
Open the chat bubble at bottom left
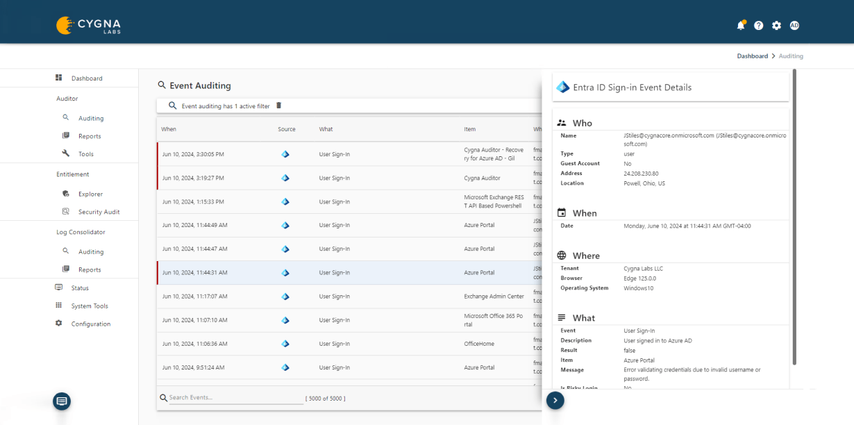click(61, 401)
